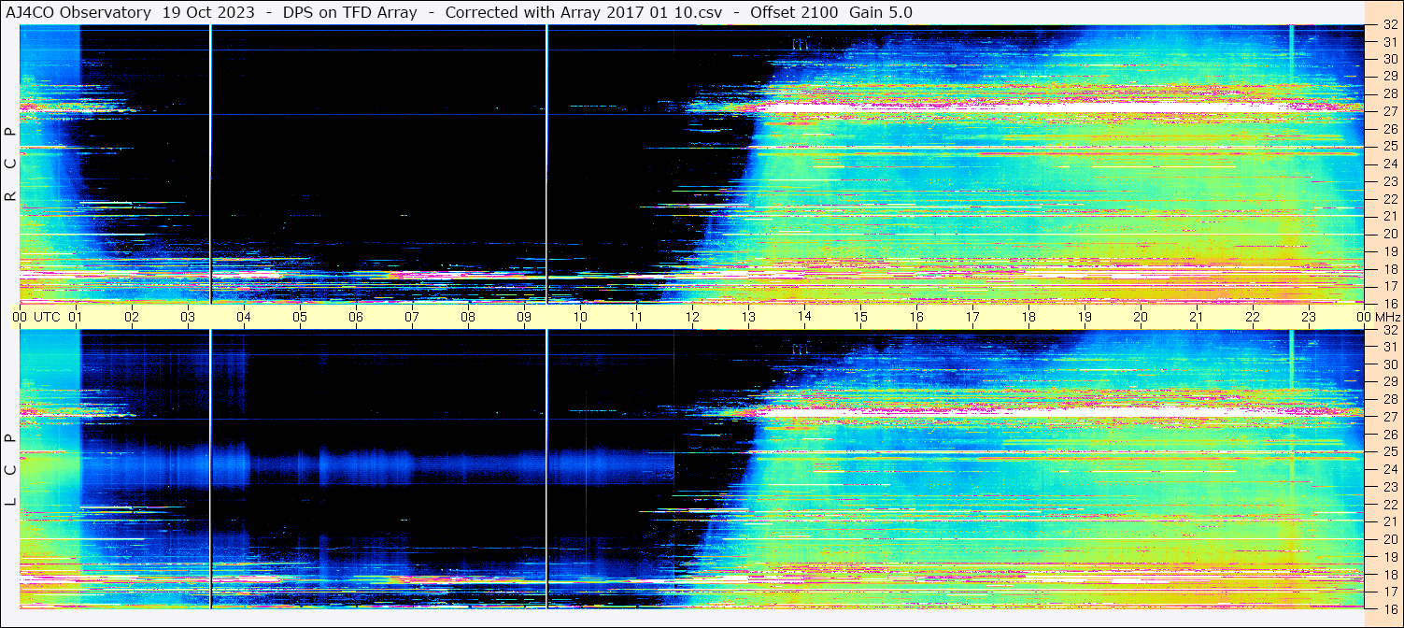Image resolution: width=1404 pixels, height=628 pixels.
Task: Click the 24 MHz label on LCP frequency scale
Action: point(1389,469)
